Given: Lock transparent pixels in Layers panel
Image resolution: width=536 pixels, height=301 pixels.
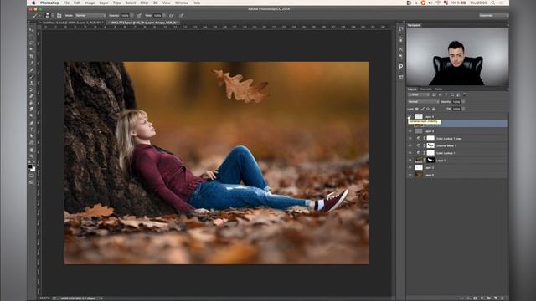Looking at the screenshot, I should pos(417,109).
